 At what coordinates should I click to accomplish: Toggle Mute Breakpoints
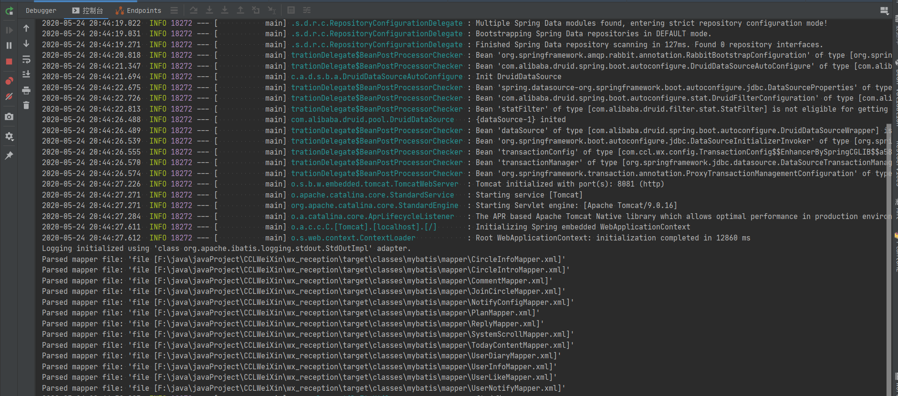(9, 96)
